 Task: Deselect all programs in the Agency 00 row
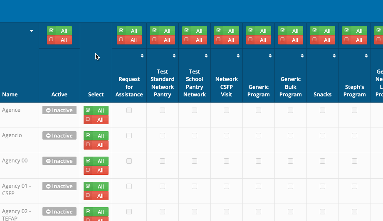(96, 170)
